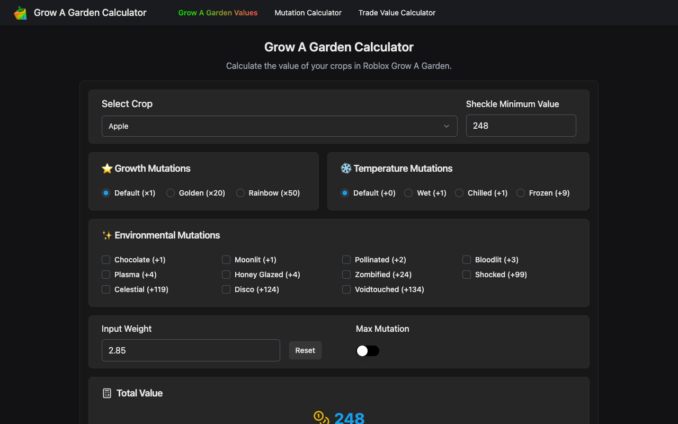The width and height of the screenshot is (678, 424).
Task: Enable the Voidtouched (+134) mutation
Action: [x=346, y=289]
